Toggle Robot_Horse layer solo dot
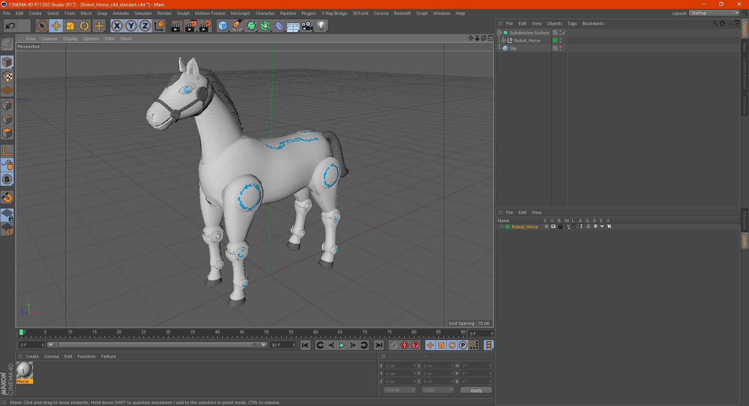 click(x=547, y=226)
